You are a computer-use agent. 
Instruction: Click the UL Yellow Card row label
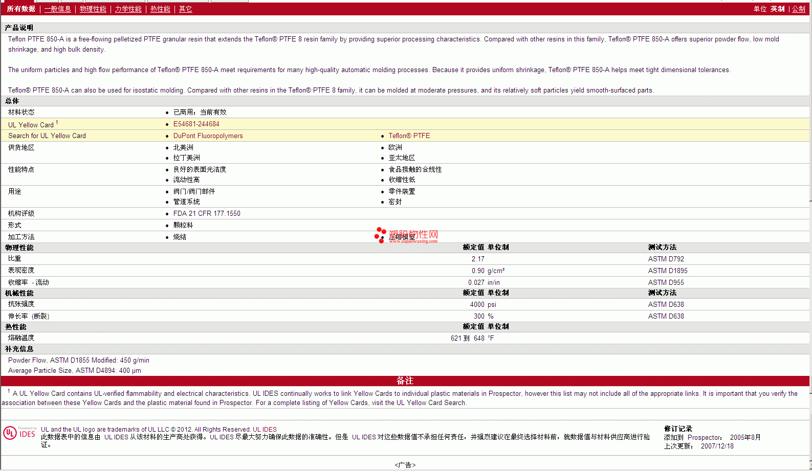point(33,124)
